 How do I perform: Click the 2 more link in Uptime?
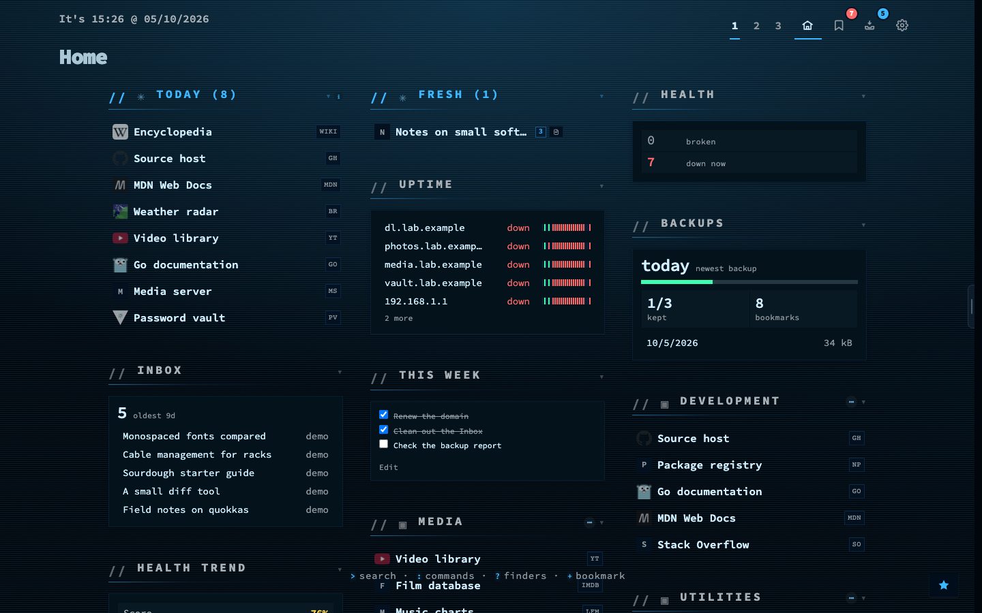click(x=398, y=318)
